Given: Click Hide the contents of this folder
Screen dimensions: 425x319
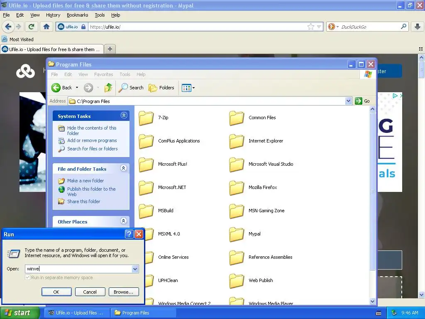Looking at the screenshot, I should tap(92, 130).
